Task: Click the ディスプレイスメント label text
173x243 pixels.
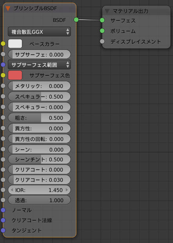Action: (136, 42)
